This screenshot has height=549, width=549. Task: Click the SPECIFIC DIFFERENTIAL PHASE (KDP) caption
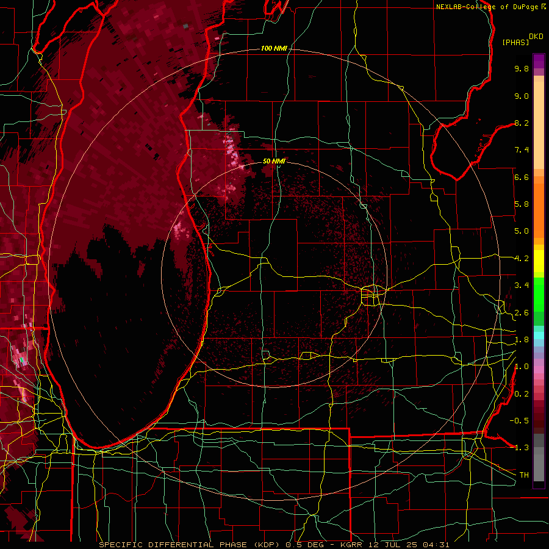tap(190, 545)
